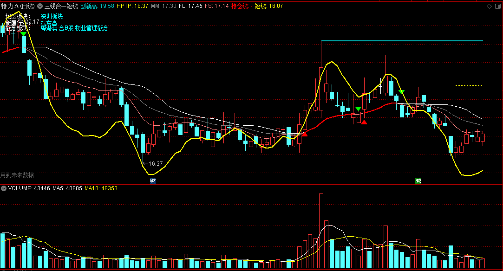Image resolution: width=503 pixels, height=271 pixels.
Task: Click the MA5: 40805 readout
Action: click(x=67, y=188)
